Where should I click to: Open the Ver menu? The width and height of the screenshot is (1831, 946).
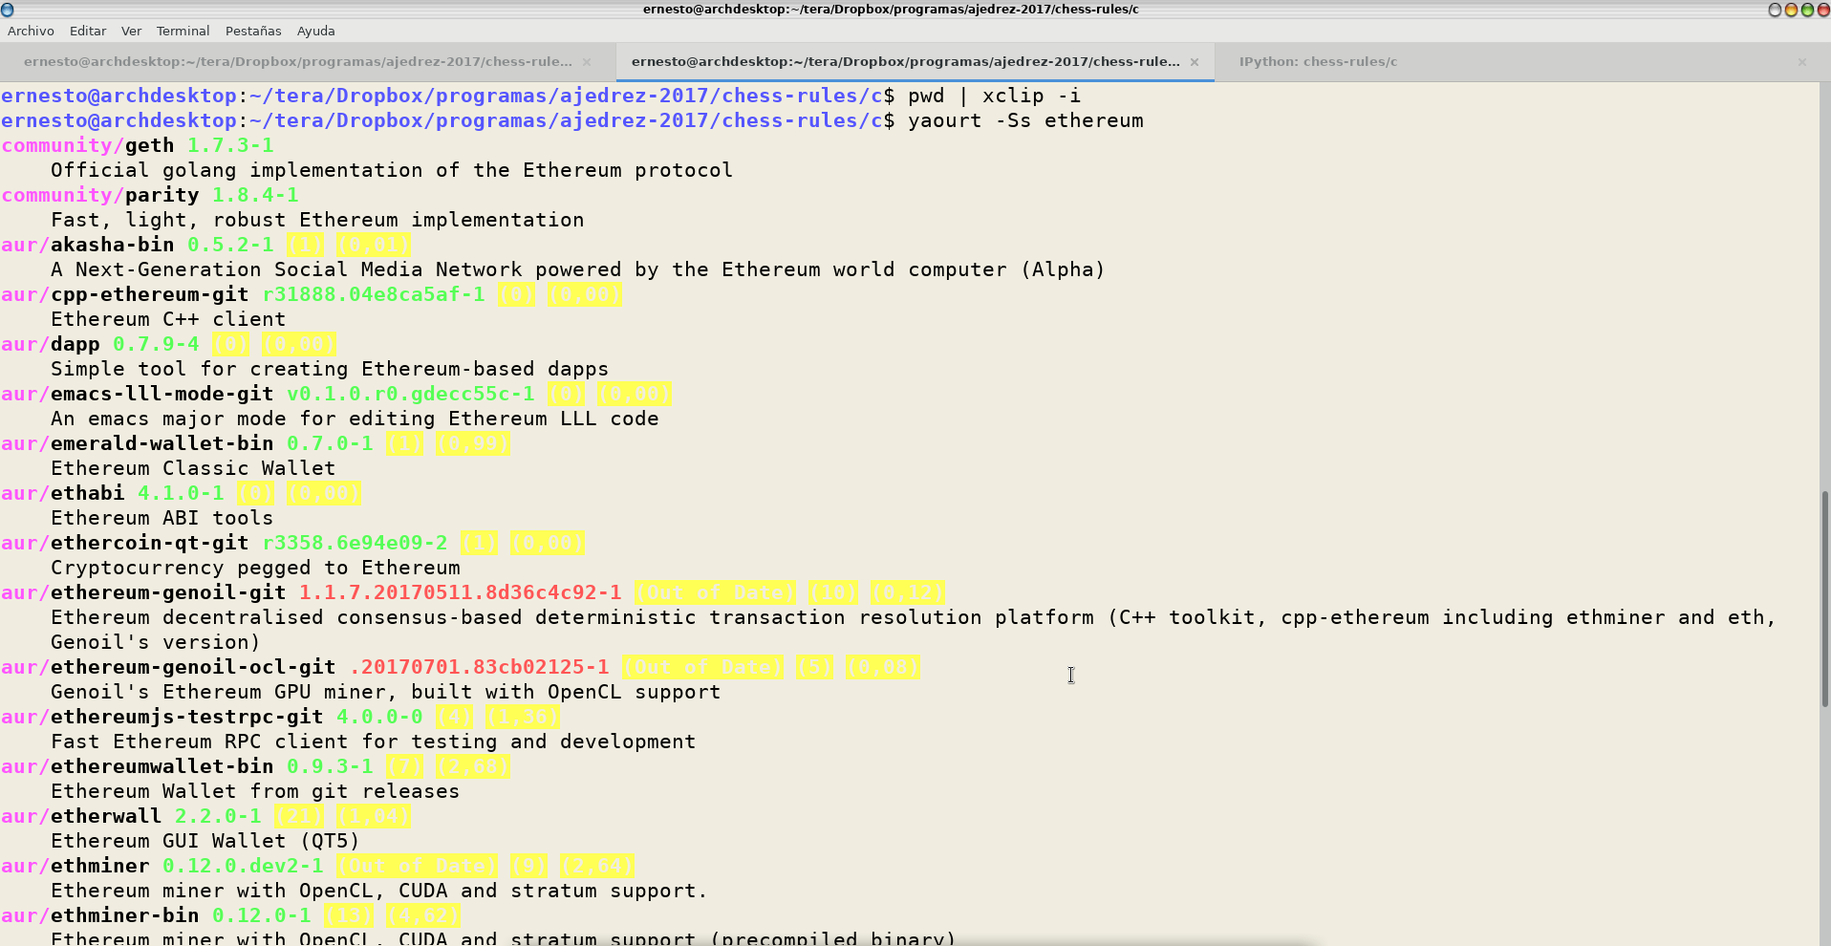point(131,31)
